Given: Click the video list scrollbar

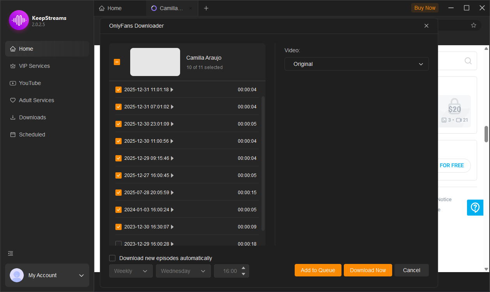Looking at the screenshot, I should point(263,163).
